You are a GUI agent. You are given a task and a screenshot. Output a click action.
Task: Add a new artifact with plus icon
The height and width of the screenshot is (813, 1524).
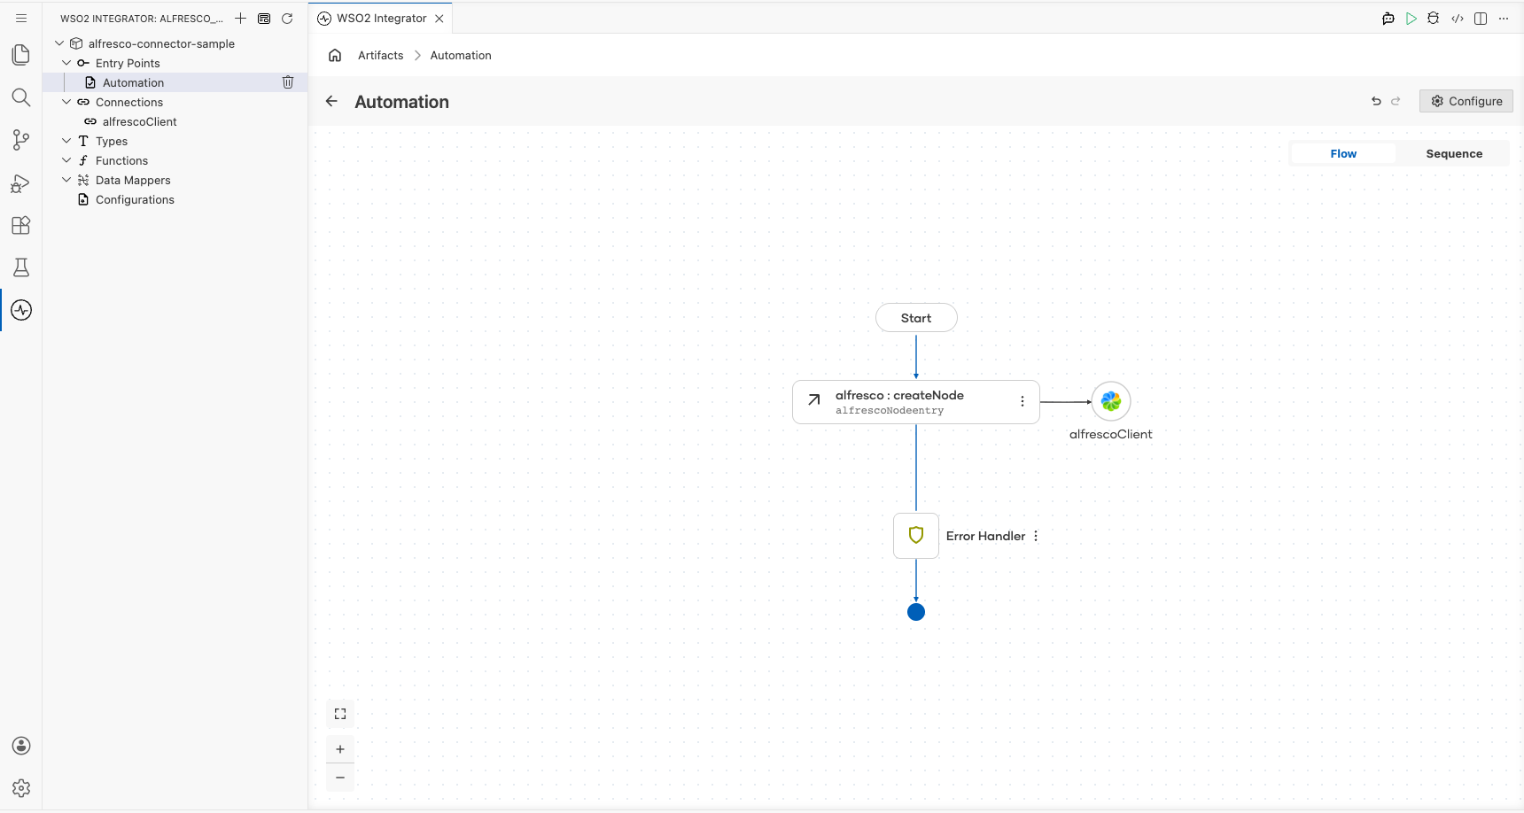click(240, 18)
